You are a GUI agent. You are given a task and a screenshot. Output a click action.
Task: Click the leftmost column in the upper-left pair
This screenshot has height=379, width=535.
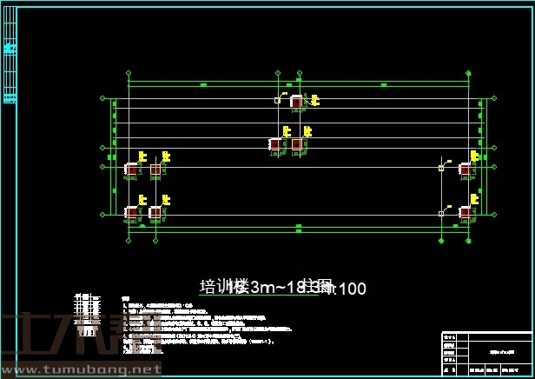click(x=131, y=170)
